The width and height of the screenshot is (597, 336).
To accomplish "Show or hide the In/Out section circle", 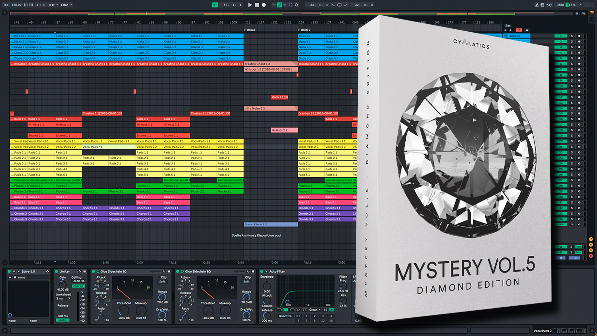I will coord(591,239).
